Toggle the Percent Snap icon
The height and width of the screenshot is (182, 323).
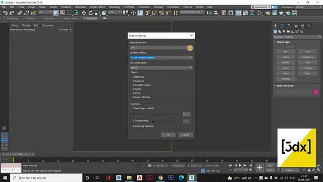tap(161, 13)
